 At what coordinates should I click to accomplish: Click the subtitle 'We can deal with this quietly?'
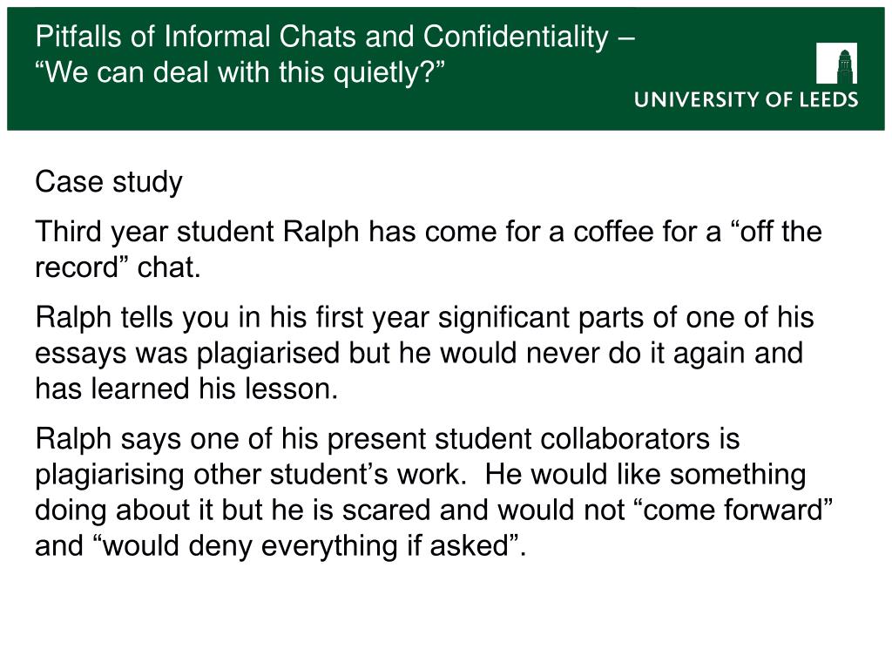[x=240, y=73]
